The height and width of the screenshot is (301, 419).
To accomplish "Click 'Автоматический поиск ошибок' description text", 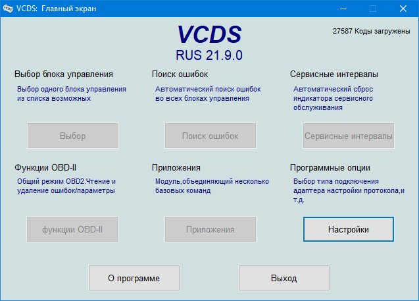I will tap(208, 94).
